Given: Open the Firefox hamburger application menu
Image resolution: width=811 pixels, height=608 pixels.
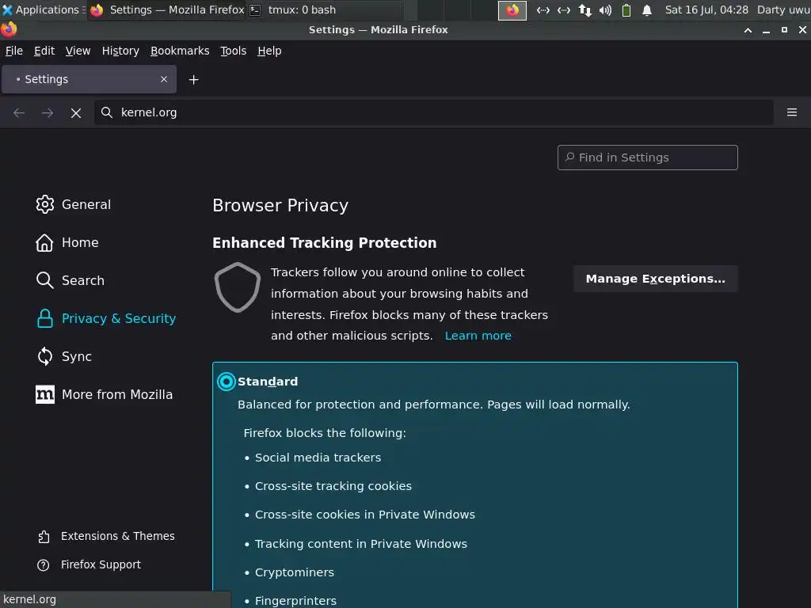Looking at the screenshot, I should tap(792, 112).
